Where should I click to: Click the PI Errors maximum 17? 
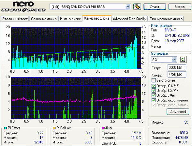(41, 138)
